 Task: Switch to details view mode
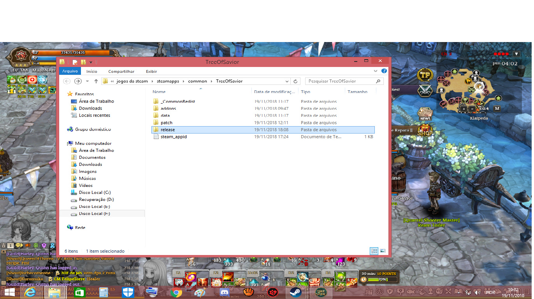click(x=374, y=251)
